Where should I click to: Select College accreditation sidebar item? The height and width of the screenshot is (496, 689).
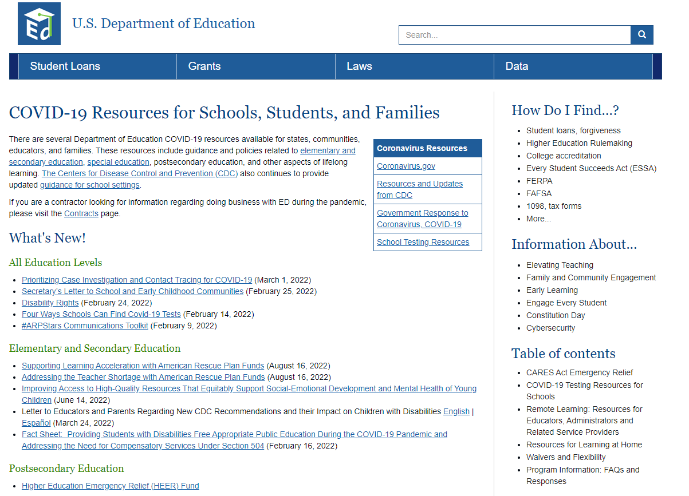564,156
